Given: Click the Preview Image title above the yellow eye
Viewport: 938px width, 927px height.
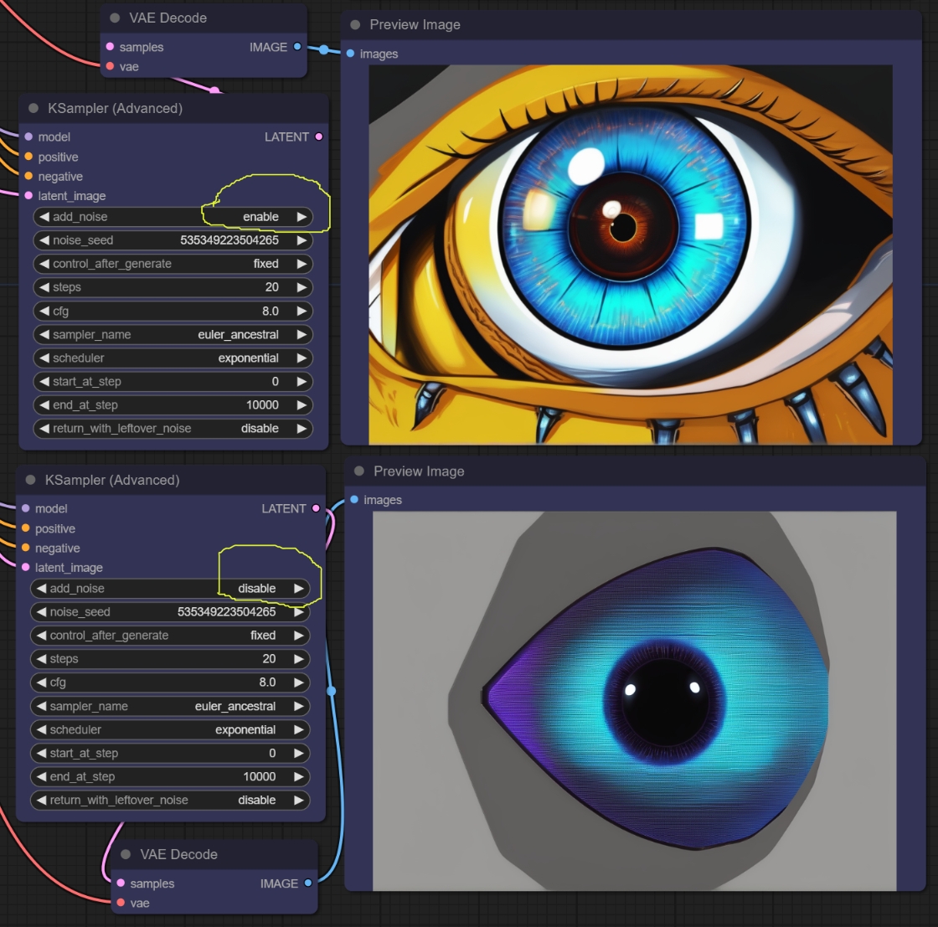Looking at the screenshot, I should [415, 25].
